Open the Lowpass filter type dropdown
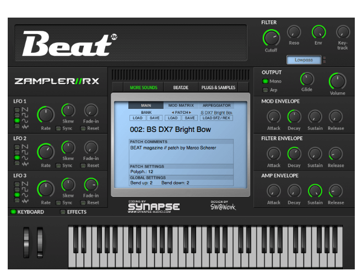 point(304,60)
